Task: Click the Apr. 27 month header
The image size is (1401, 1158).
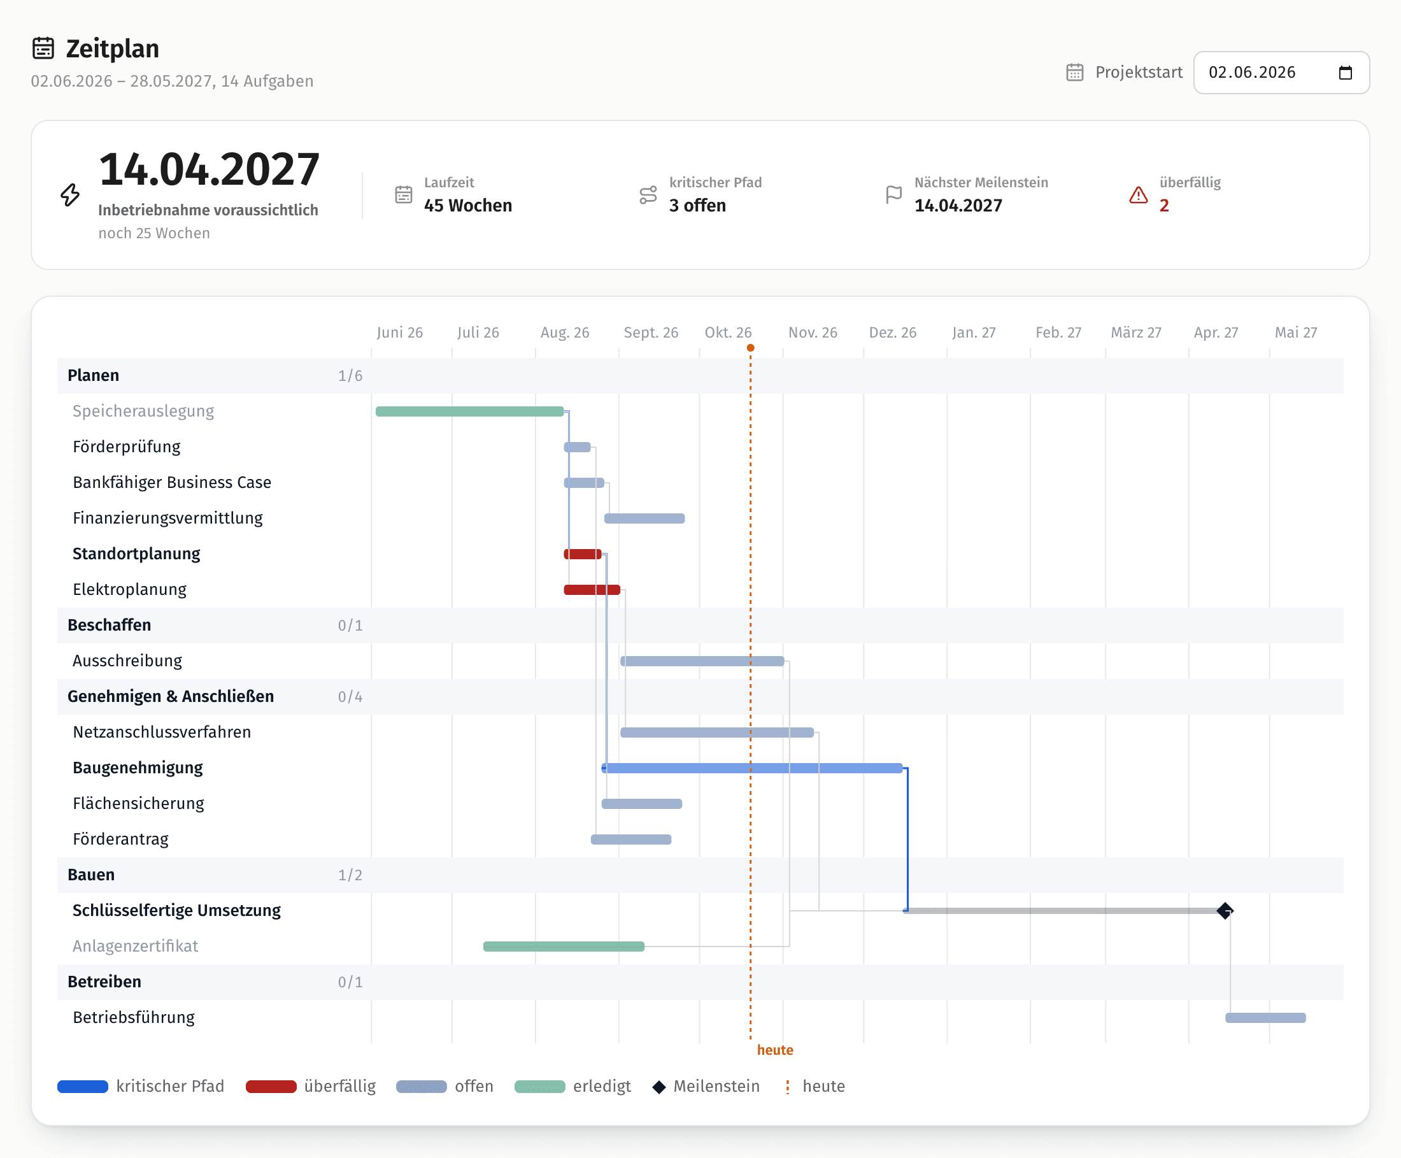Action: pos(1216,332)
